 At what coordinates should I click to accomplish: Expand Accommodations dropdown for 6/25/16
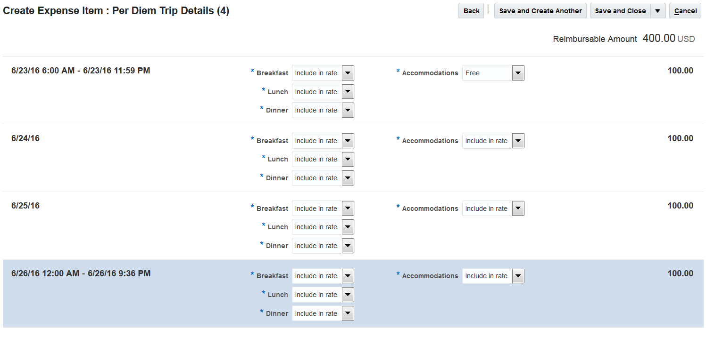point(518,209)
